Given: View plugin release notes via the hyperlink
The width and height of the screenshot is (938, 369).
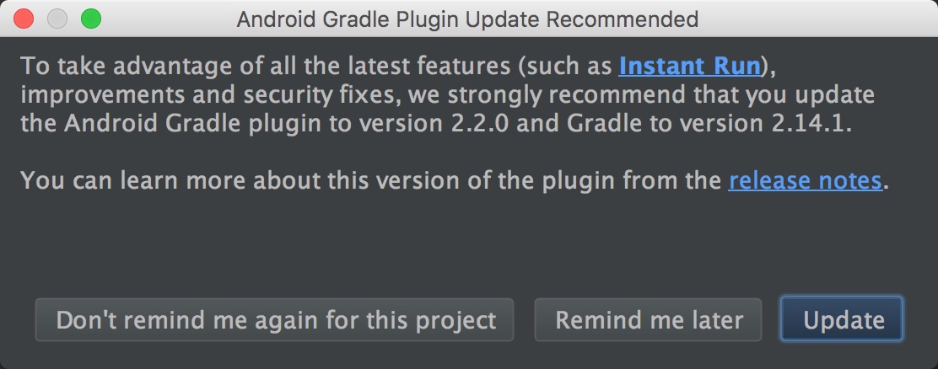Looking at the screenshot, I should [x=805, y=180].
